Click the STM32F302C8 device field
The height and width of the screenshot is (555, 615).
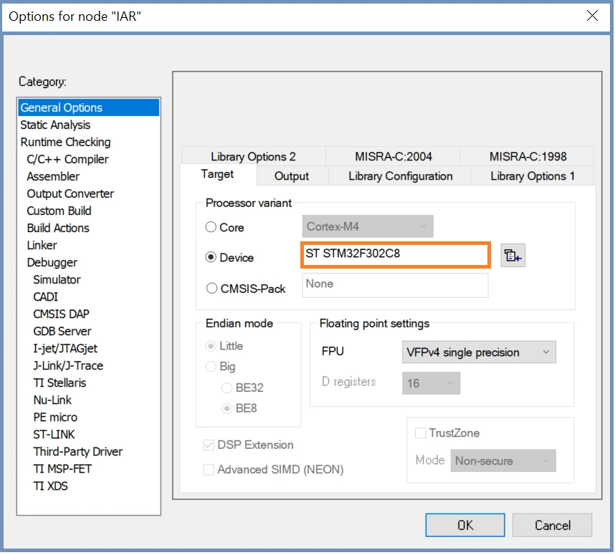(396, 255)
